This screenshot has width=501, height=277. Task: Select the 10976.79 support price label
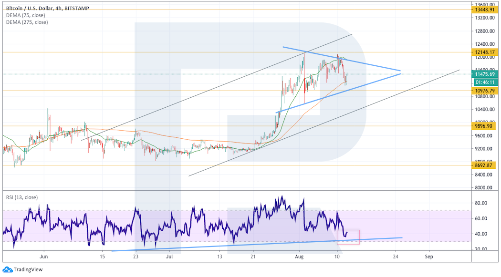(x=484, y=91)
